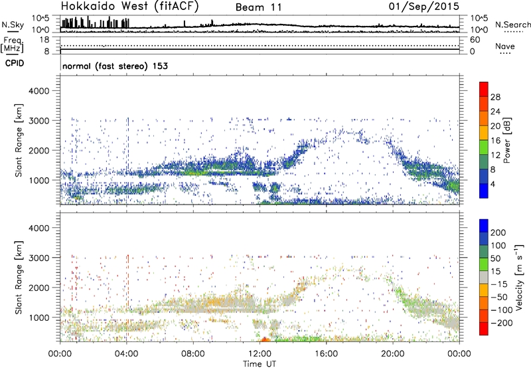The height and width of the screenshot is (368, 531).
Task: Click the "04:00" time axis label
Action: pos(126,354)
